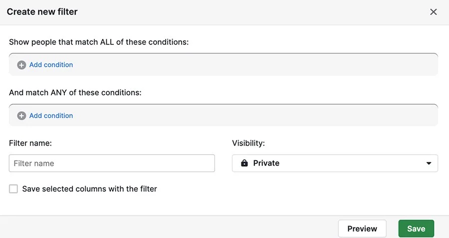
Task: Click the dropdown arrow in Visibility field
Action: (429, 163)
